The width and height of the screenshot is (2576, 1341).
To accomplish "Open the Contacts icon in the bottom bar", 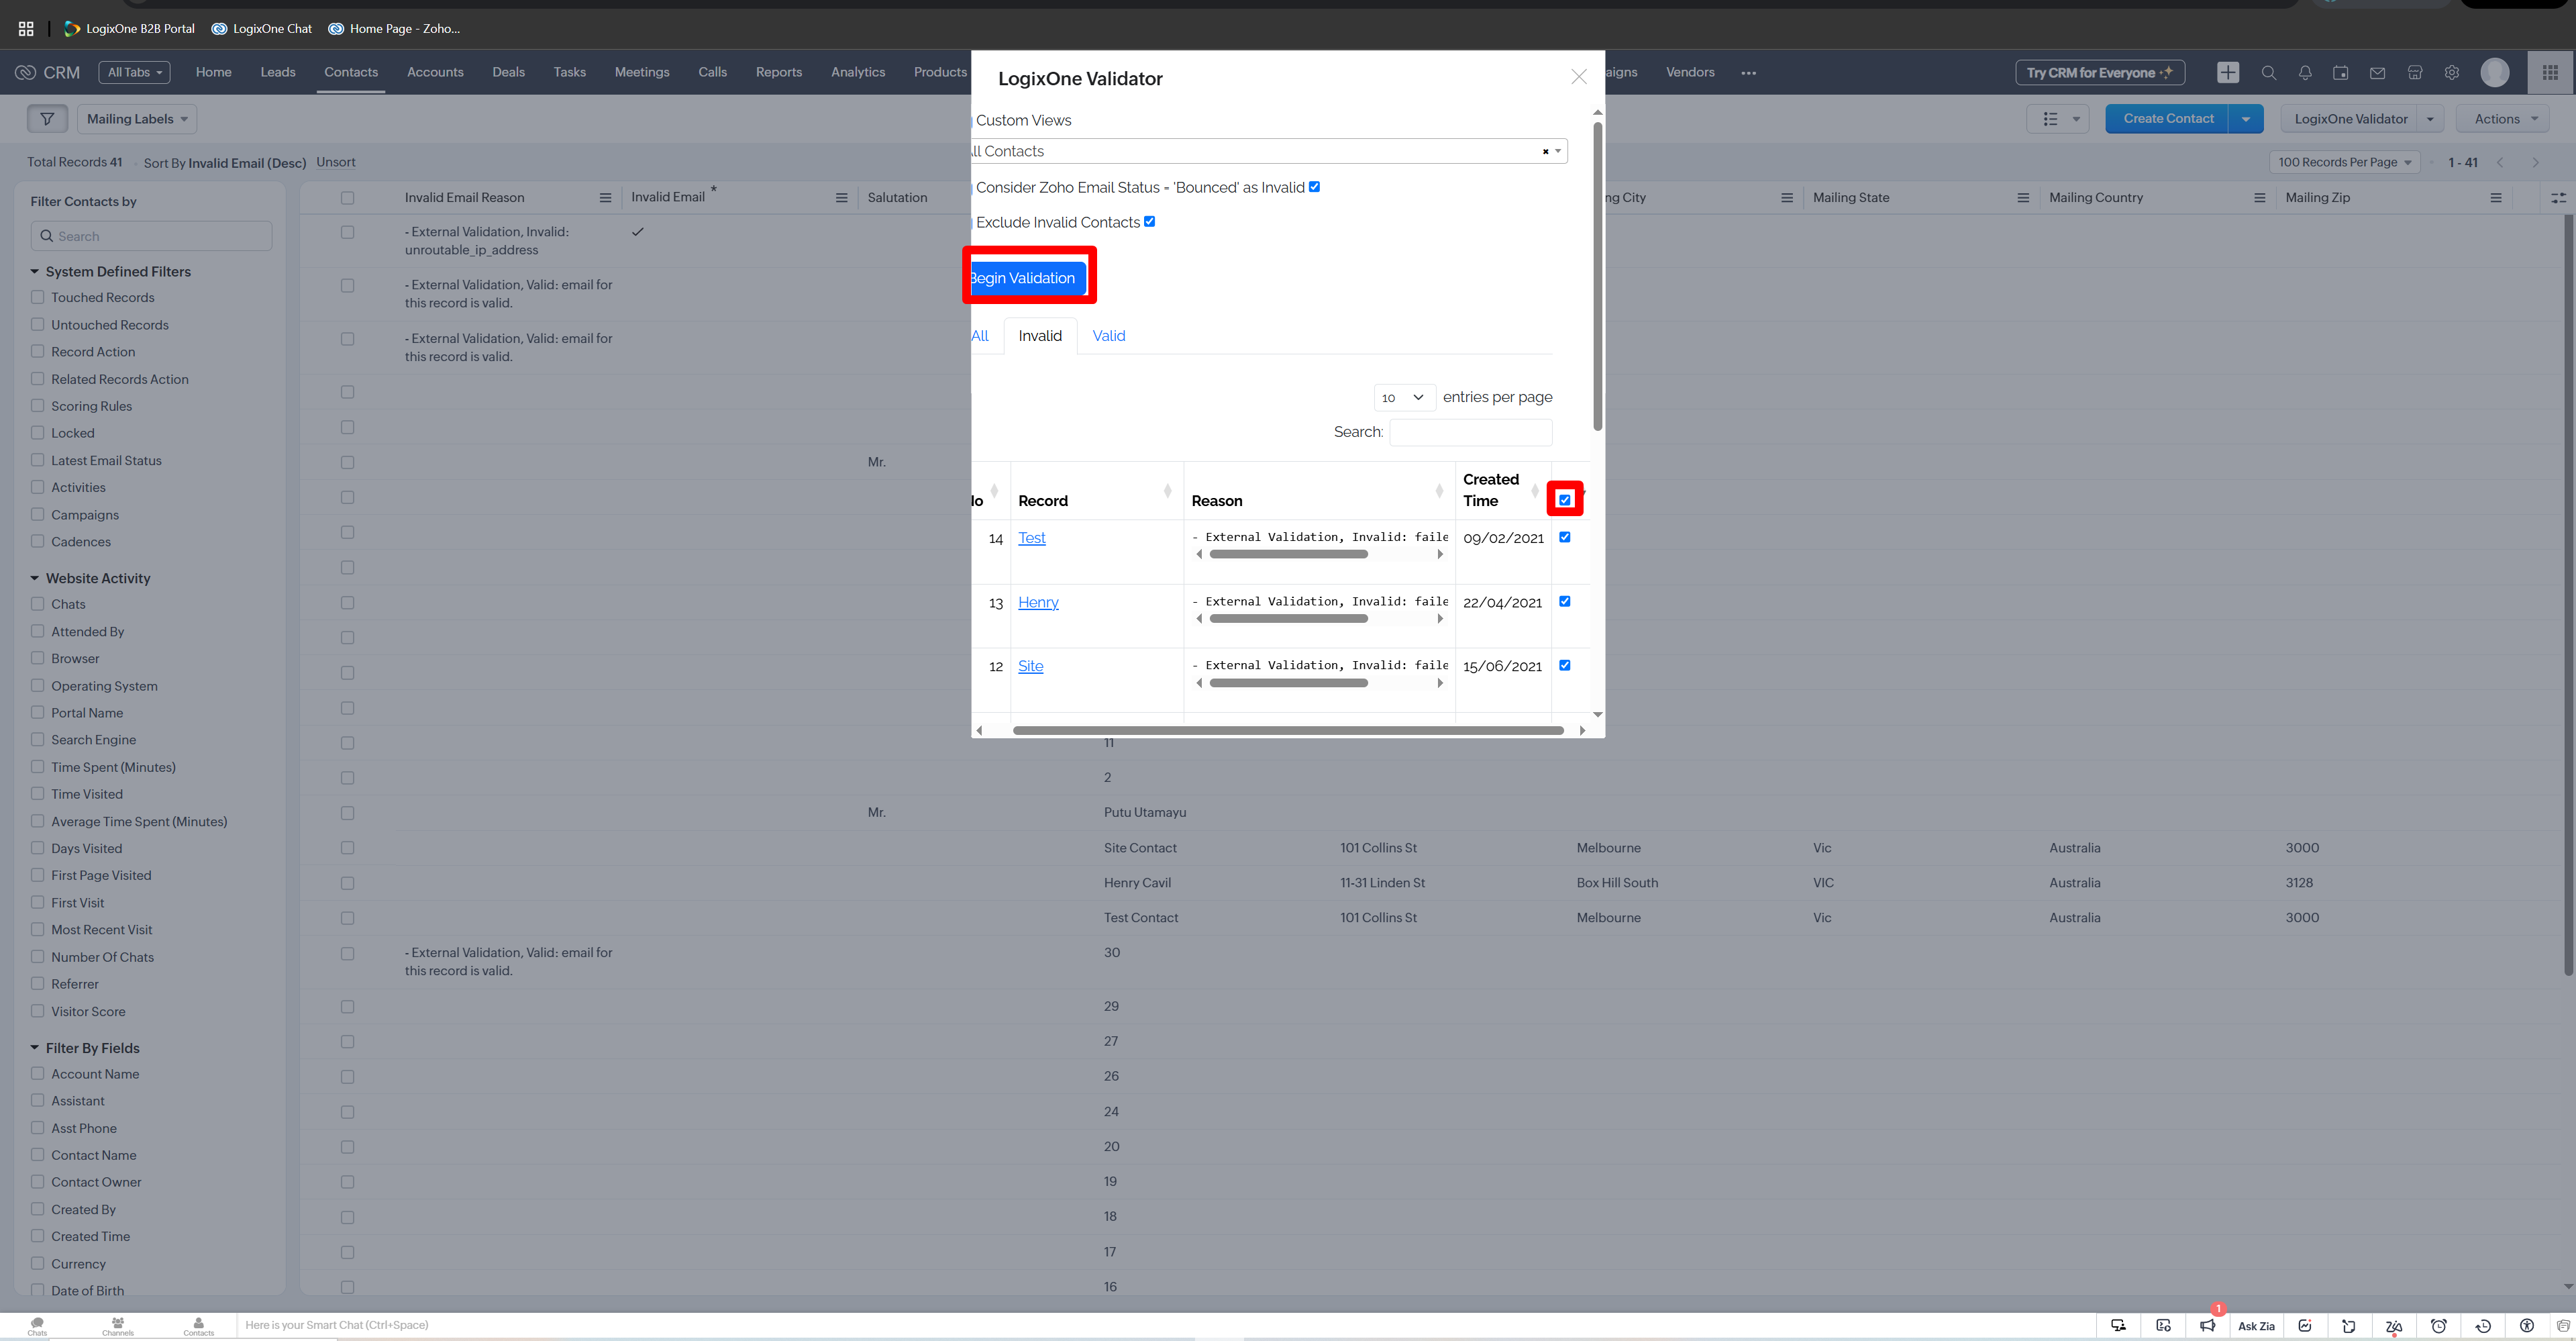I will click(x=198, y=1325).
